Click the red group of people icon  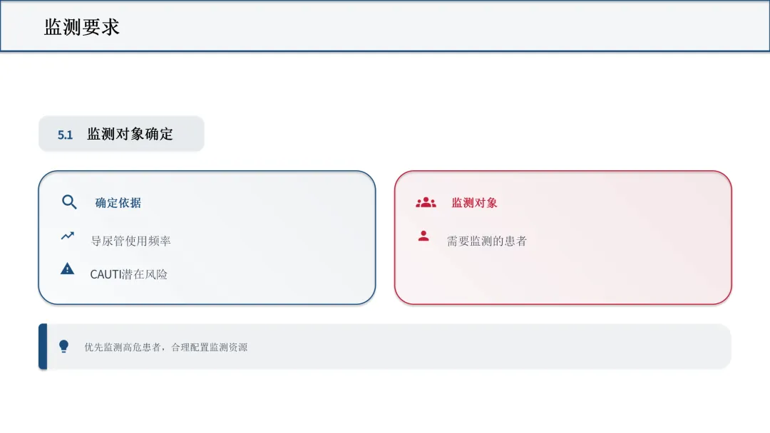[426, 202]
